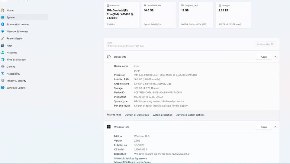The image size is (290, 164).
Task: Click the HP Pavilion Gaming Desktop model text
Action: click(125, 46)
